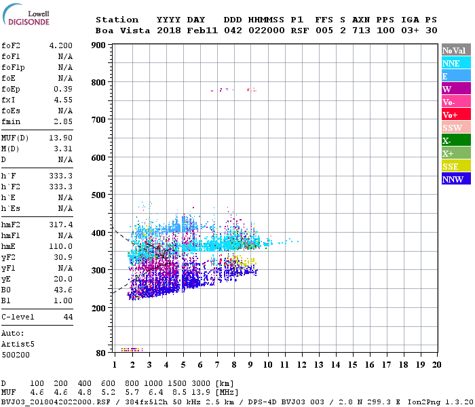This screenshot has width=475, height=407.
Task: Select the W purple legend swatch
Action: 456,89
